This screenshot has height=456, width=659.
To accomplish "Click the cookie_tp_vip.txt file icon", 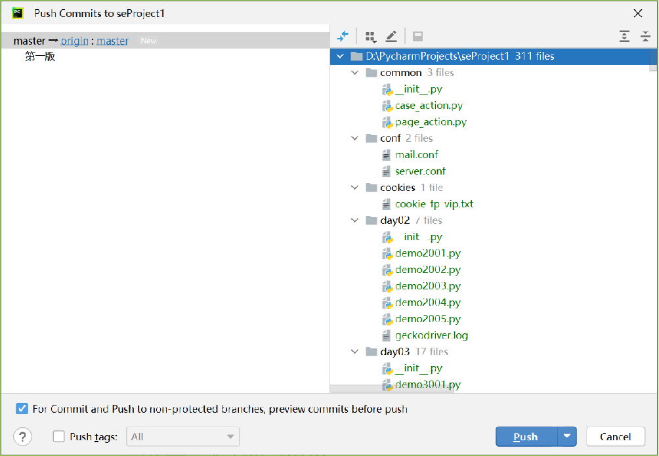I will [386, 204].
